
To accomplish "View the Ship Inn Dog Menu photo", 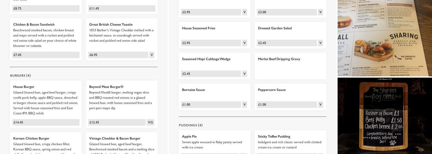I will [x=384, y=116].
